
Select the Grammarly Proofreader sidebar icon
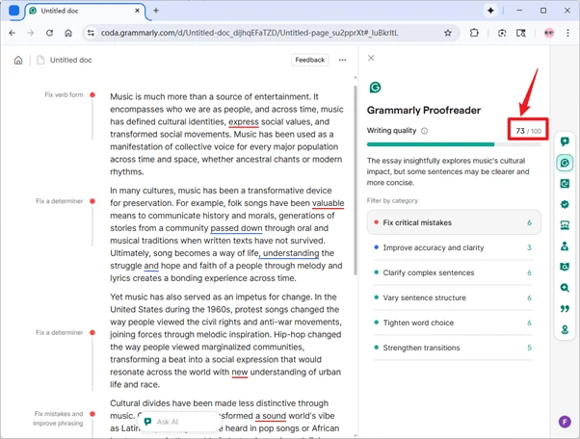(x=565, y=163)
